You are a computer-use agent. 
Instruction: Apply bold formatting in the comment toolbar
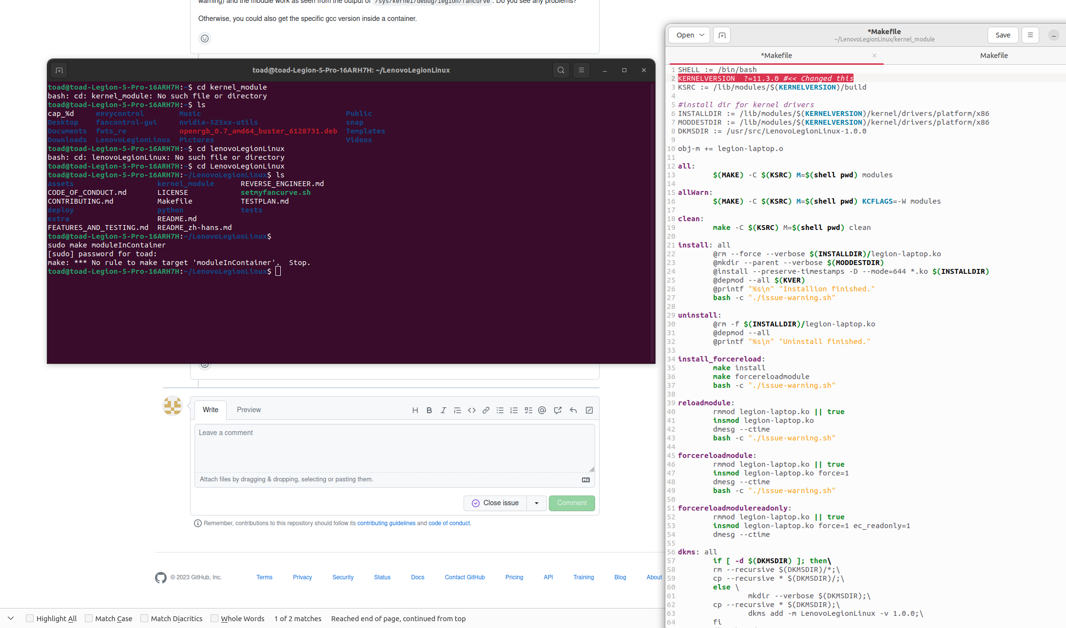pyautogui.click(x=429, y=410)
